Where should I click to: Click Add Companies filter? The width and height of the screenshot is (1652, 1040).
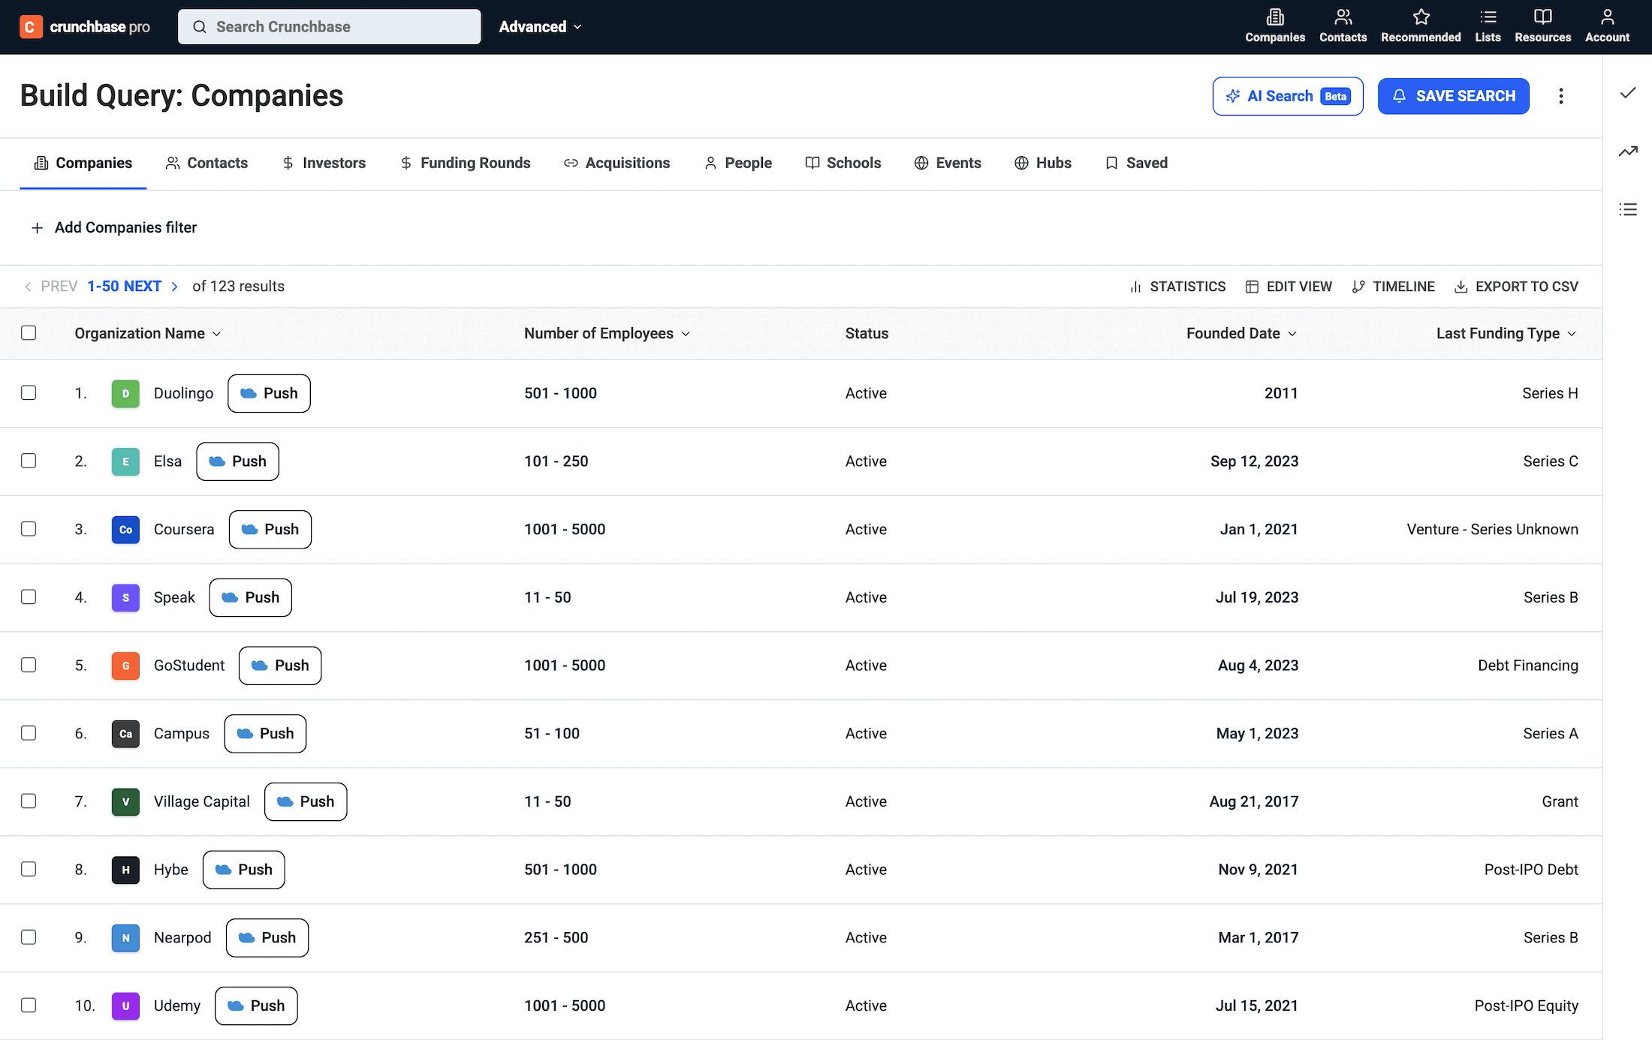pyautogui.click(x=113, y=227)
